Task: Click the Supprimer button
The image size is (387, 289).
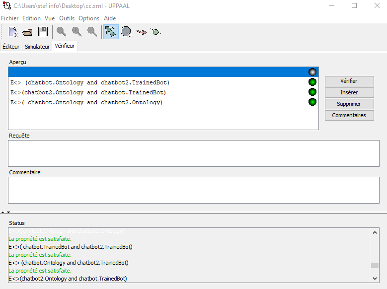Action: 349,104
